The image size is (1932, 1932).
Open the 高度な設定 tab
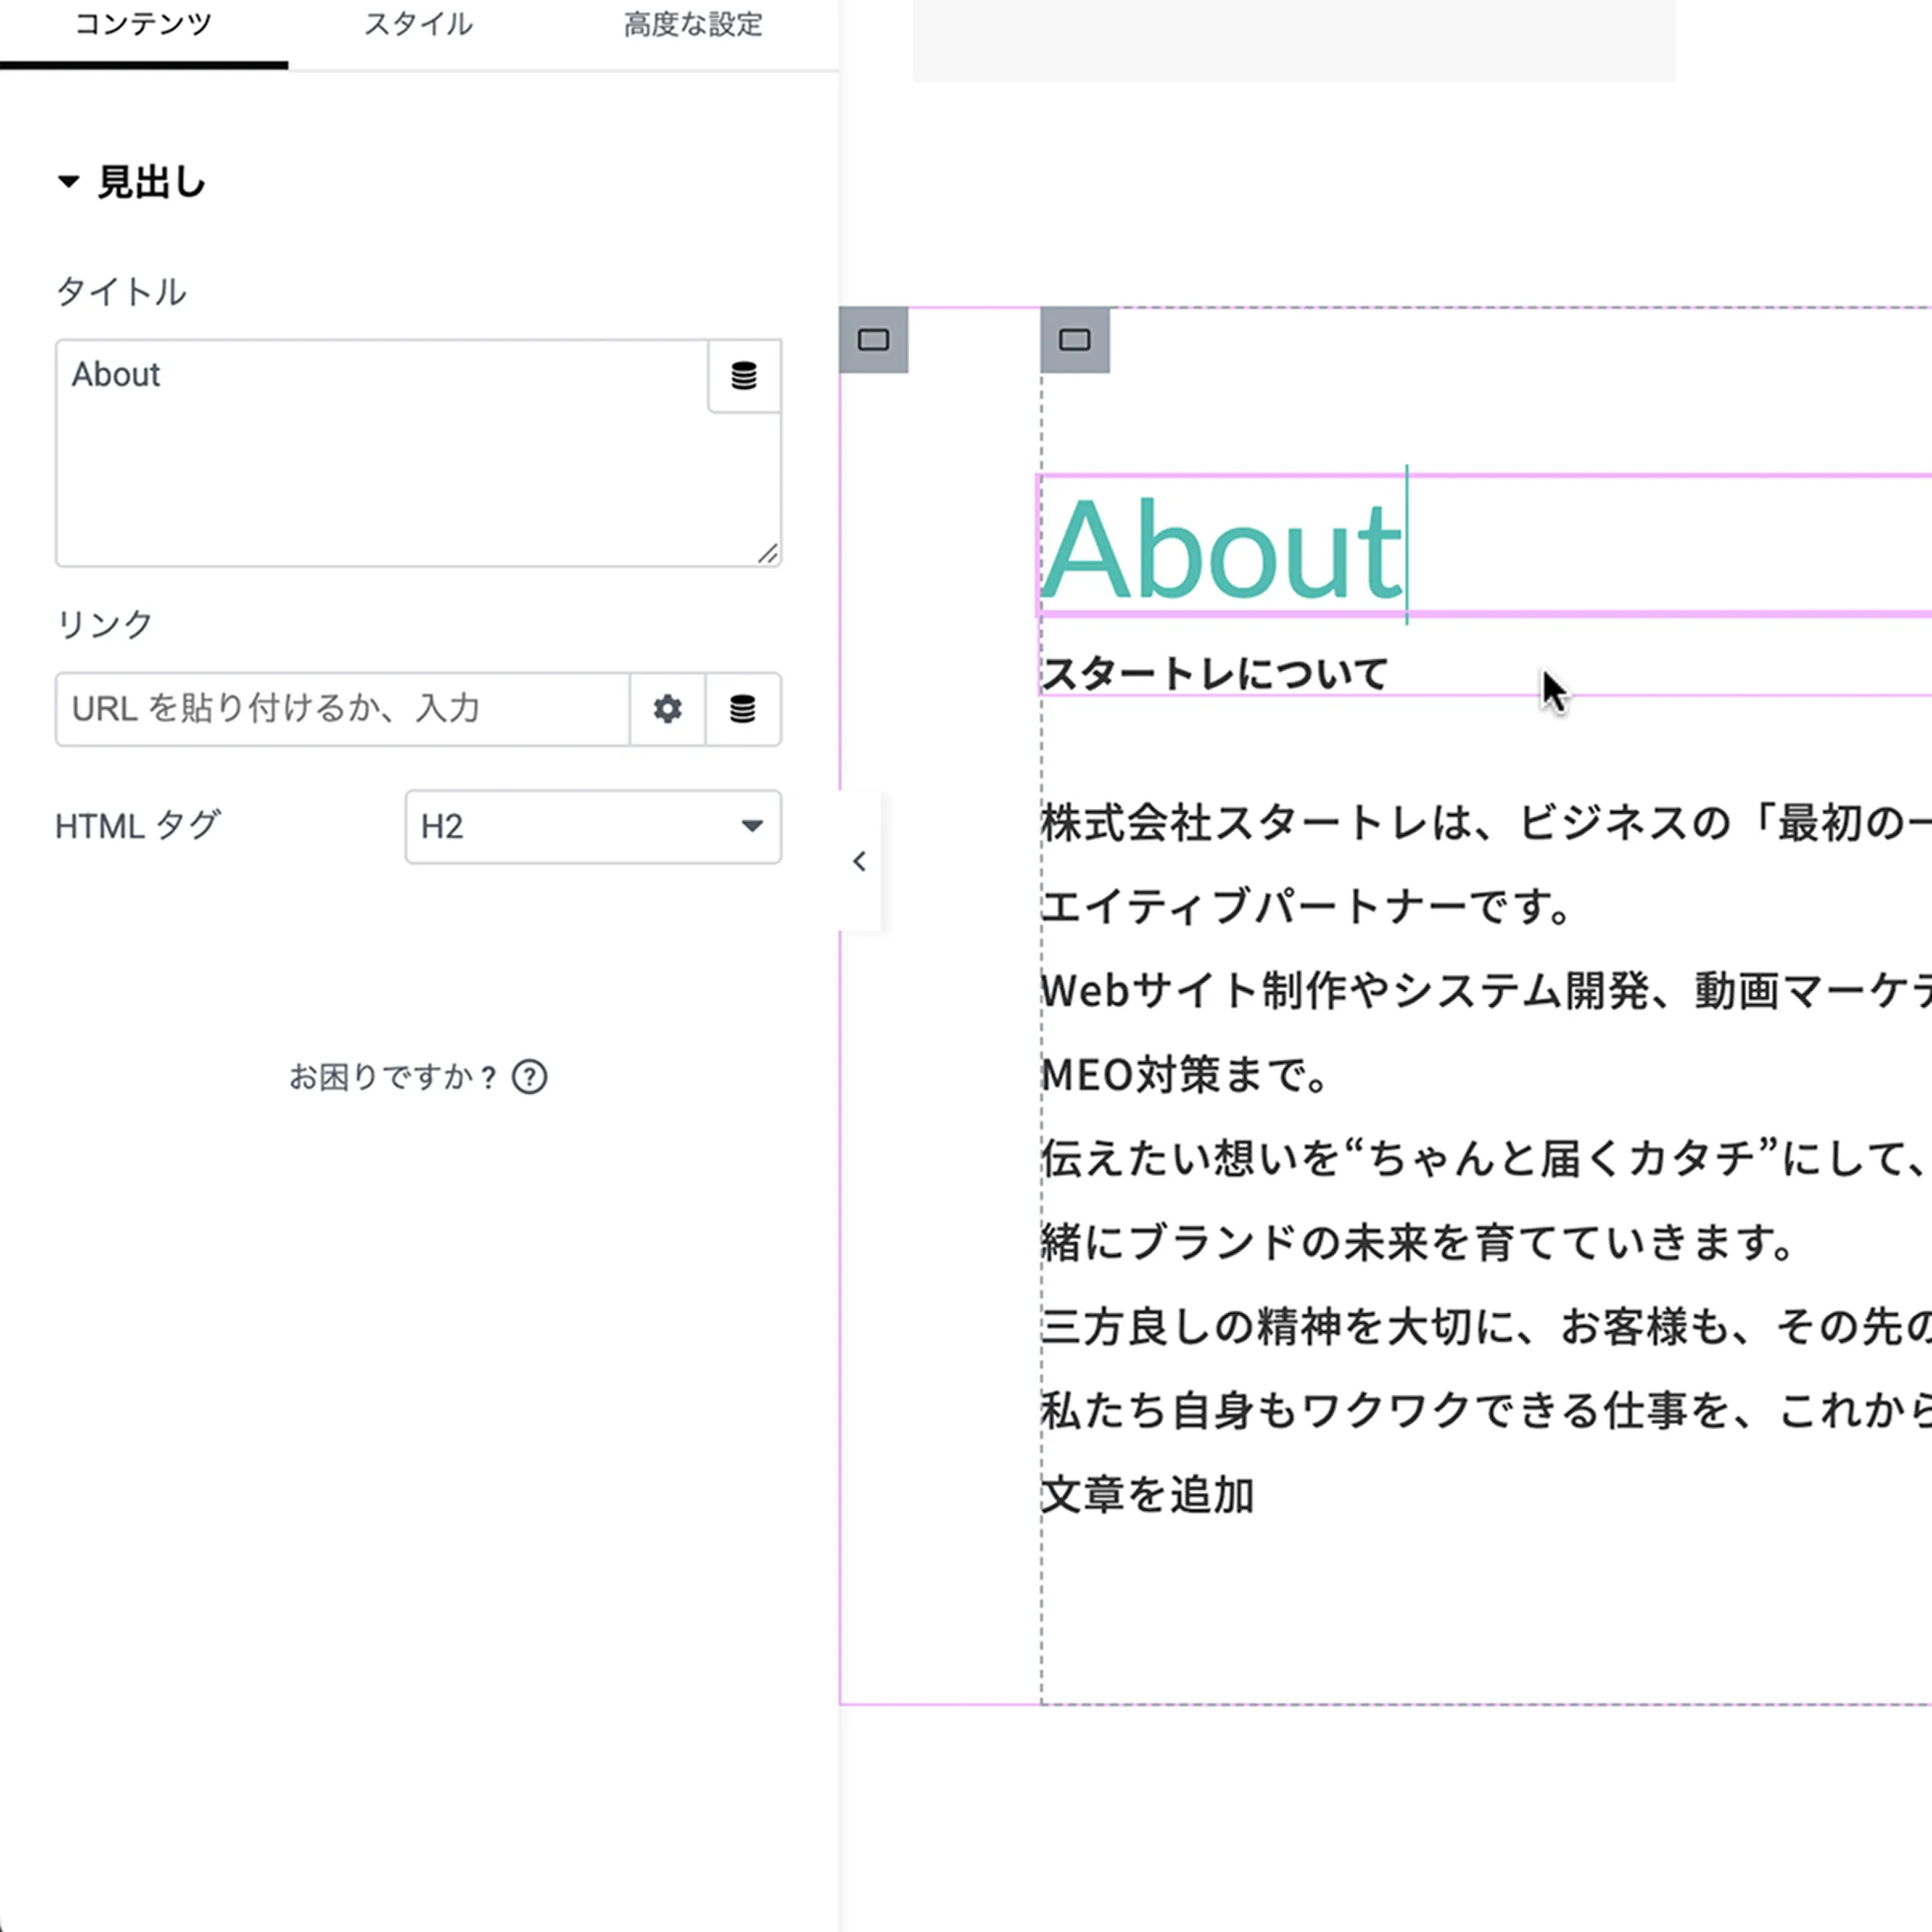point(693,25)
